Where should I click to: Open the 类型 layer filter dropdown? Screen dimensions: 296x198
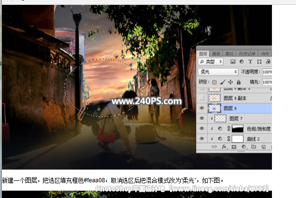click(211, 62)
